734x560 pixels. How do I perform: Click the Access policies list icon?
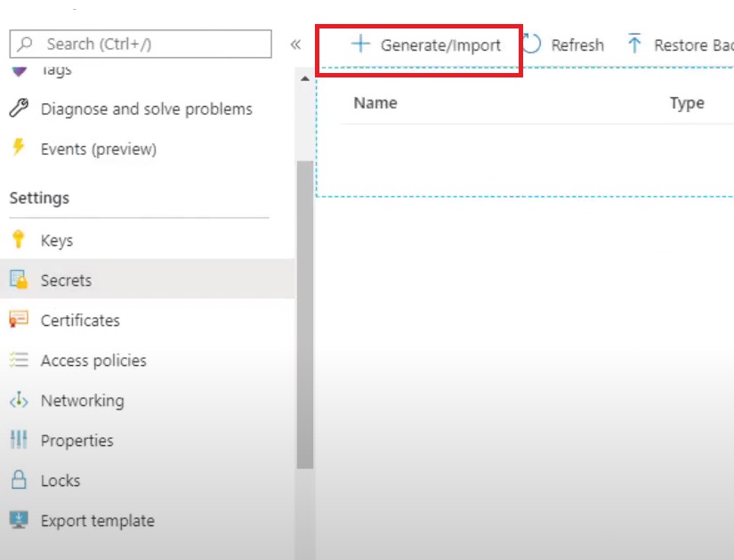coord(20,360)
